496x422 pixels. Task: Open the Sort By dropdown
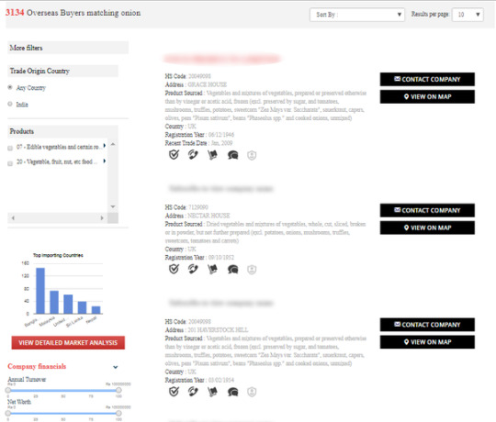click(x=356, y=15)
